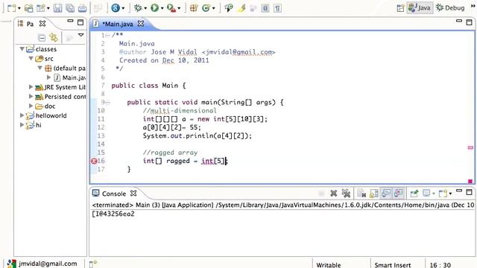The height and width of the screenshot is (268, 477).
Task: Toggle Scroll Lock in Console
Action: pos(374,194)
